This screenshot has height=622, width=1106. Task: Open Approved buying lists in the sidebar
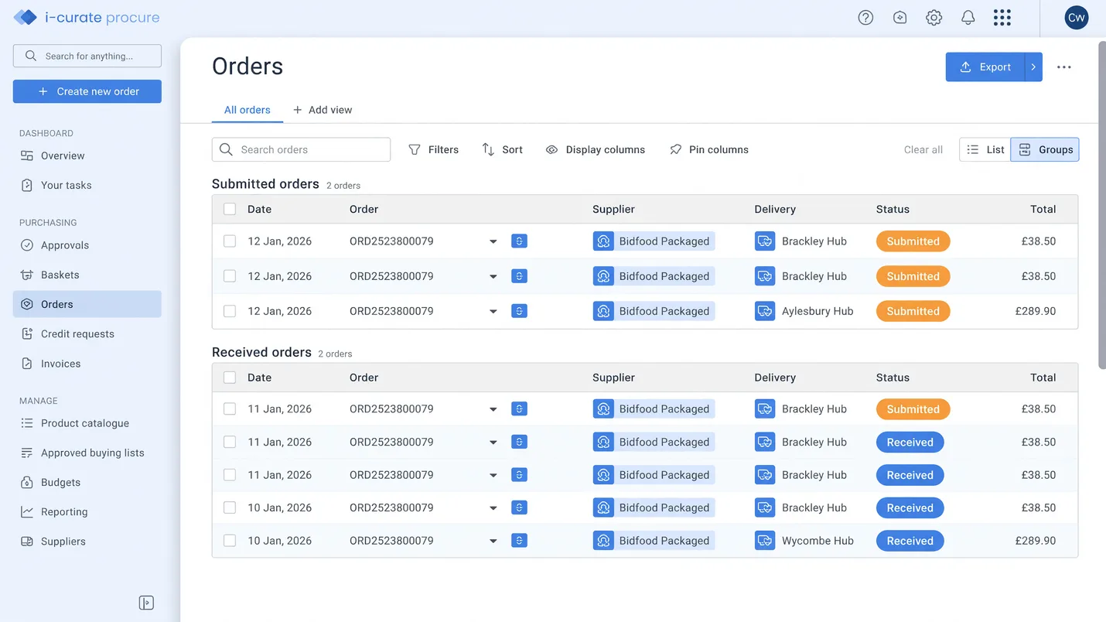87,453
